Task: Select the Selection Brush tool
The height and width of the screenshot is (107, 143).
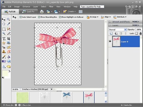Action: coord(9,33)
